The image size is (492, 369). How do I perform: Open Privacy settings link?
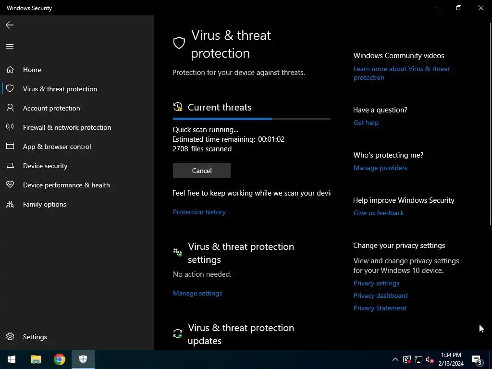point(376,283)
